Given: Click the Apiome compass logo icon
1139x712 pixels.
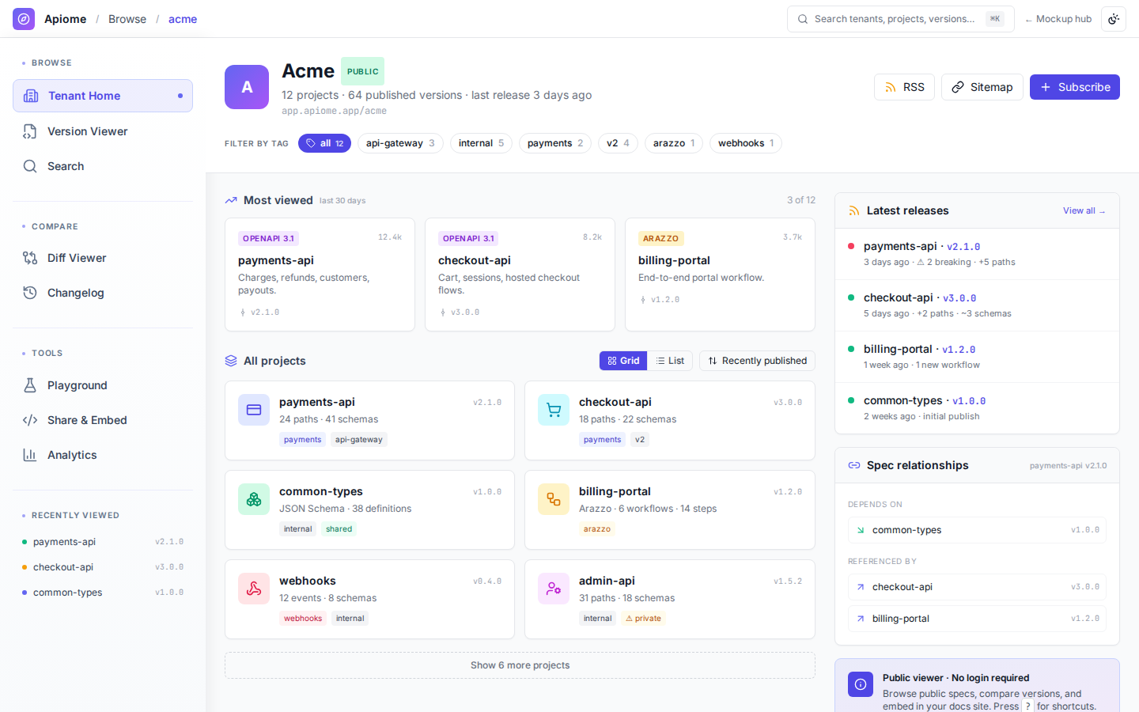Looking at the screenshot, I should pyautogui.click(x=24, y=19).
